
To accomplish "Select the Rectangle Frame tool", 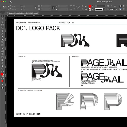I will coord(2,42).
